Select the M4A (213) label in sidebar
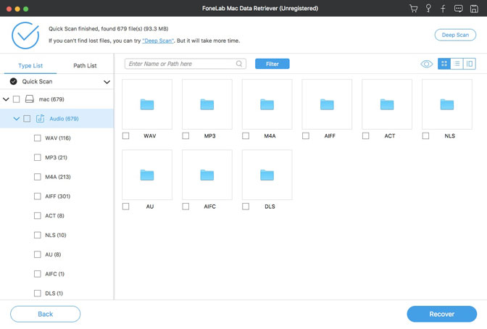 [58, 177]
